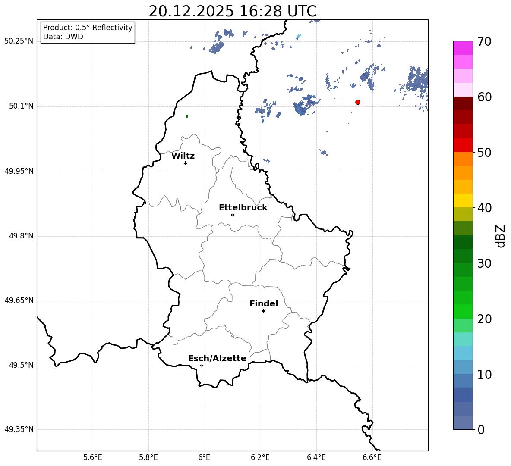Click the 49.65°N latitude label

[x=19, y=300]
